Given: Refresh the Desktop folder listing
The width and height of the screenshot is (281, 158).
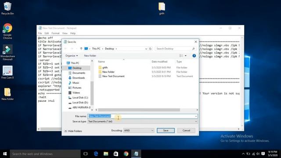Looking at the screenshot, I should pos(150,49).
